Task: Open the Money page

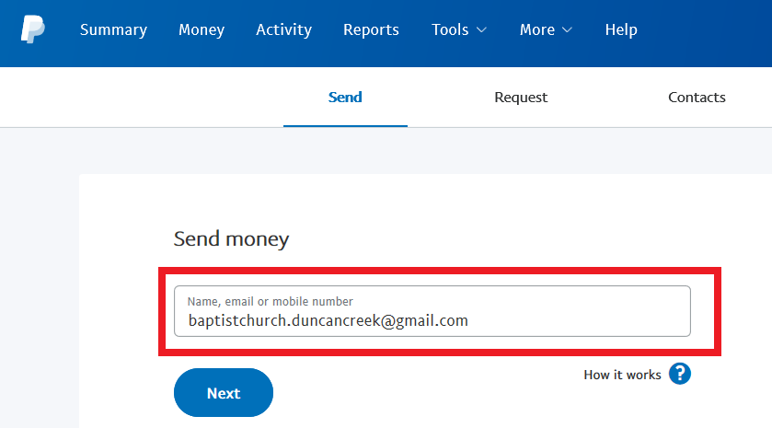Action: pyautogui.click(x=202, y=30)
